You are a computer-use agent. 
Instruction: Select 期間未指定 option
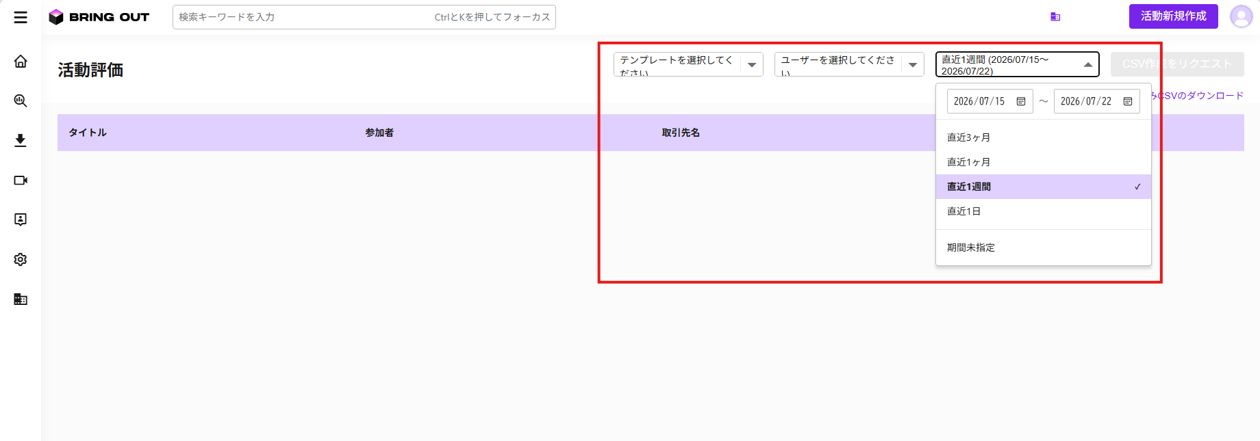(x=1044, y=248)
